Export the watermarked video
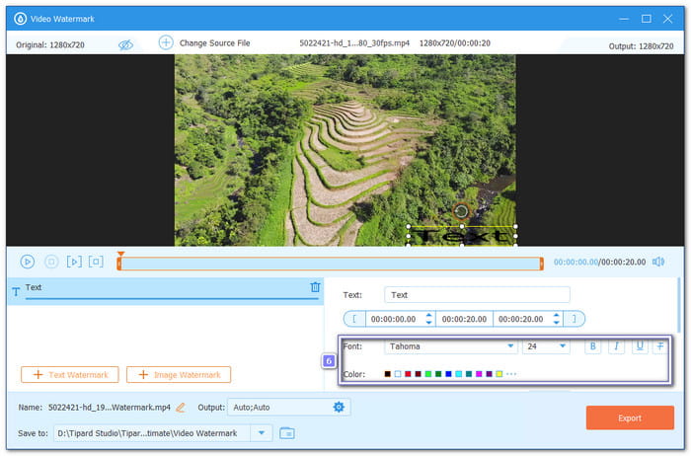The height and width of the screenshot is (456, 691). [630, 418]
